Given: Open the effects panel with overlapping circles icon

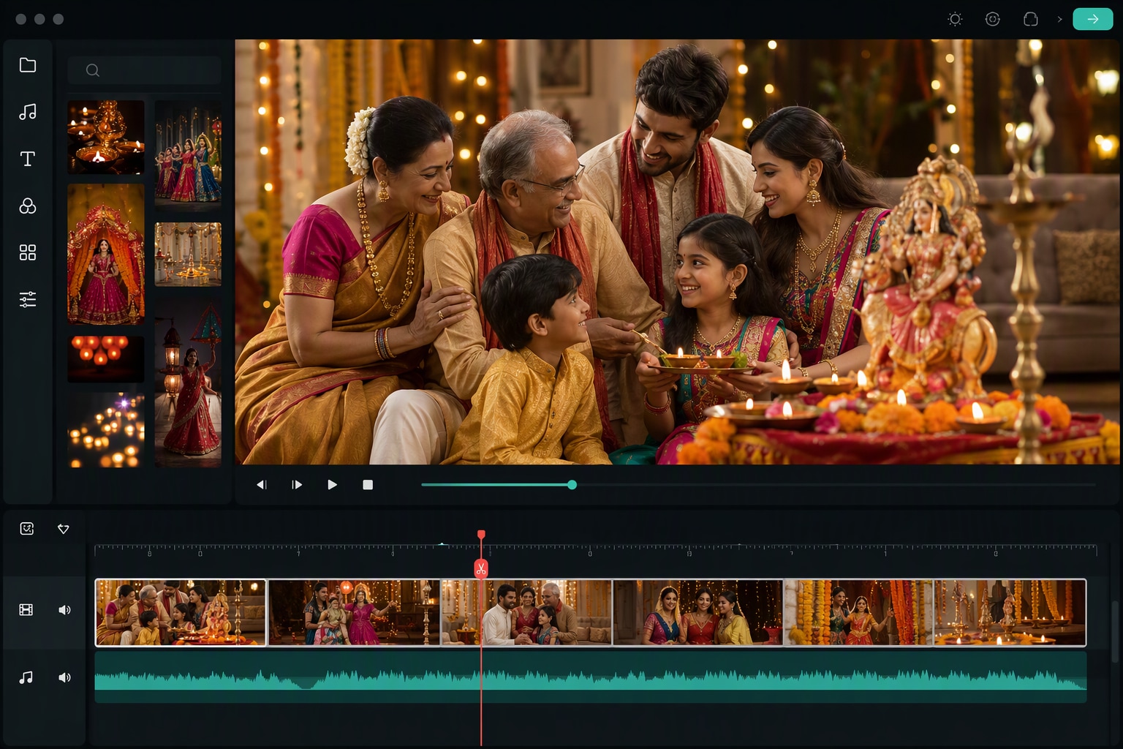Looking at the screenshot, I should 28,206.
